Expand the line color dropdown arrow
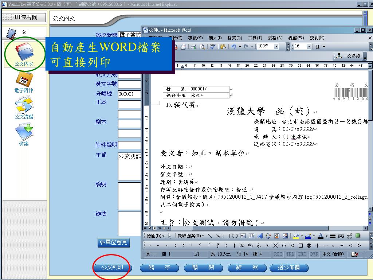The width and height of the screenshot is (373, 280). tap(314, 236)
